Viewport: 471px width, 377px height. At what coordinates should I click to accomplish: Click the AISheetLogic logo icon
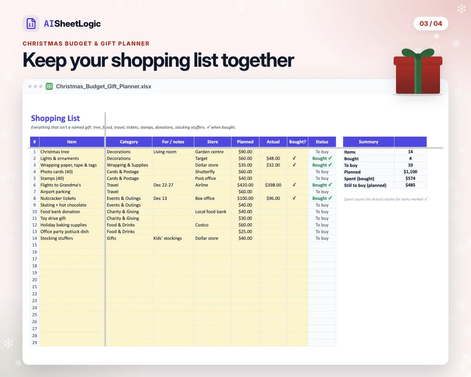pos(31,24)
